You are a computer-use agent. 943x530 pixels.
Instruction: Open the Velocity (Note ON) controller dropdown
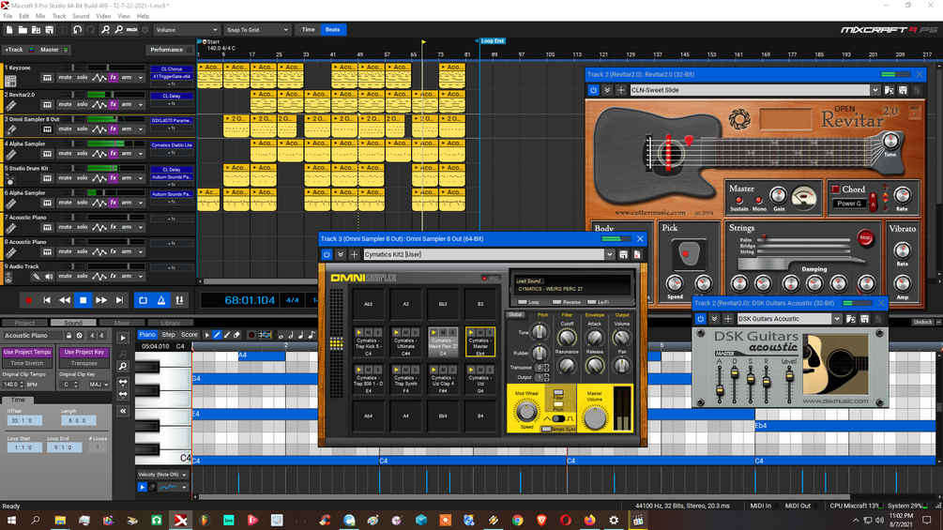[162, 475]
